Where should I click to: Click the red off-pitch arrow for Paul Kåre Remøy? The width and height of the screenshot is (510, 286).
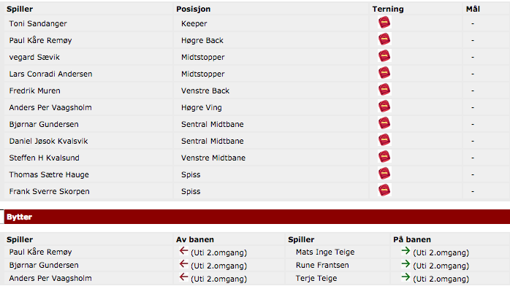[184, 251]
